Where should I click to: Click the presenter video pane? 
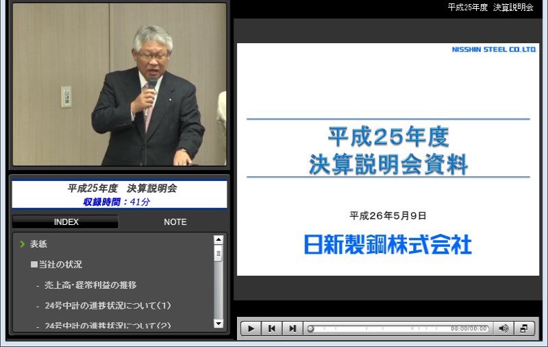(119, 84)
